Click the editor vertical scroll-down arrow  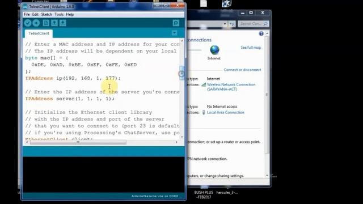pos(182,137)
